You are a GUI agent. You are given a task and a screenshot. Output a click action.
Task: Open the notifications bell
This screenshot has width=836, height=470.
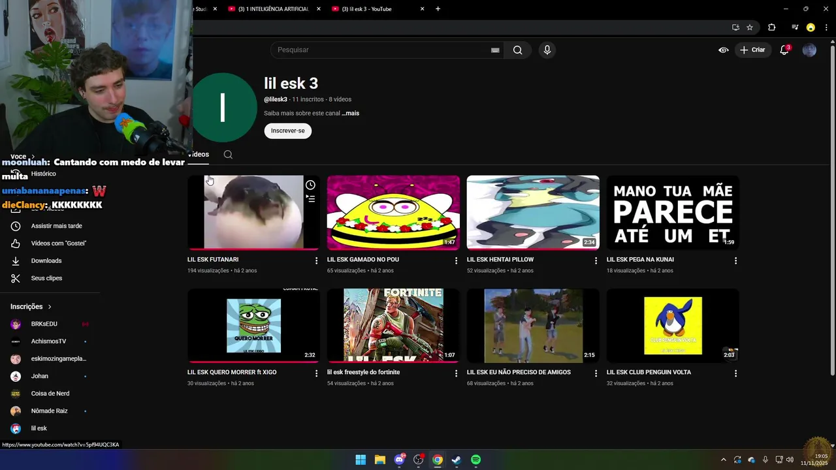(x=784, y=50)
